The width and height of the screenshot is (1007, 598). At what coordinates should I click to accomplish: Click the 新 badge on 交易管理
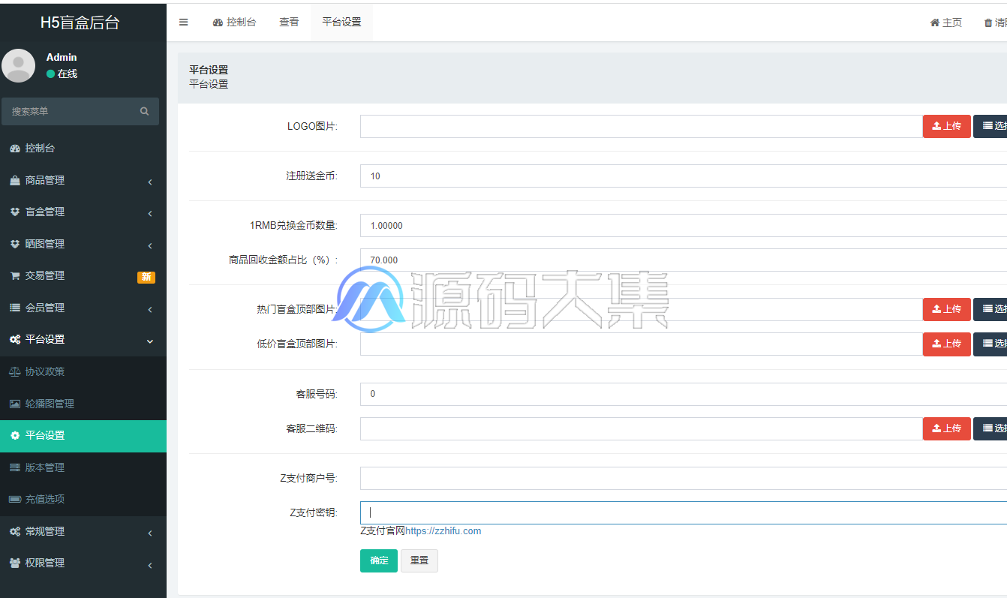pos(146,277)
